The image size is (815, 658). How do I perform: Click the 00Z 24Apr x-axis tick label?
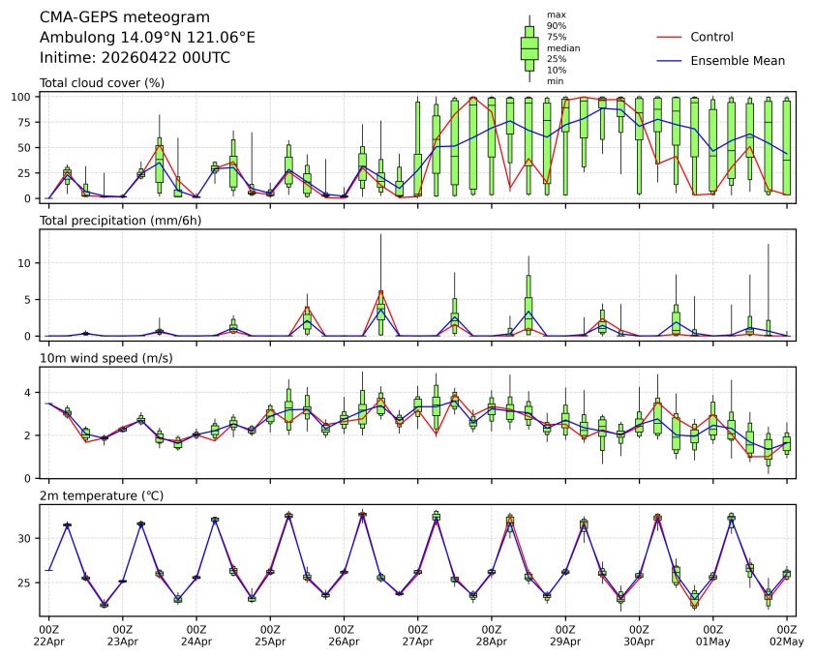click(x=196, y=635)
